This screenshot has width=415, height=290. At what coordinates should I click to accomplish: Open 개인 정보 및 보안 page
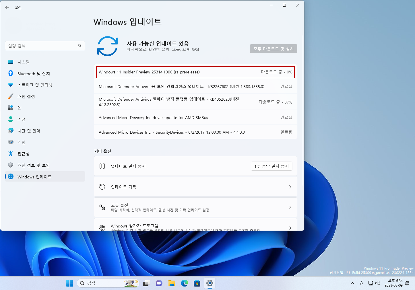45,165
